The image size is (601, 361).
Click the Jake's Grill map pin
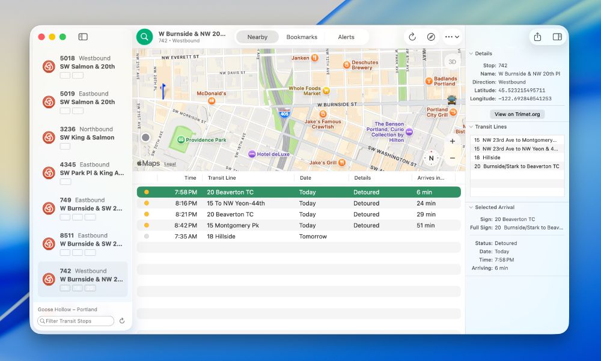click(x=342, y=163)
